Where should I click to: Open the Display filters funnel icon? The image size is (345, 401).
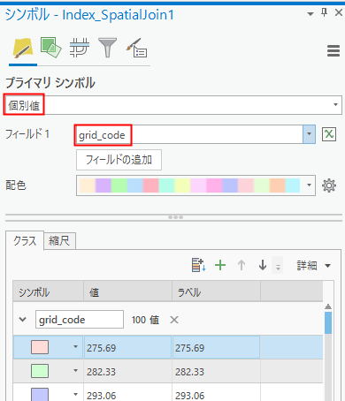(107, 48)
